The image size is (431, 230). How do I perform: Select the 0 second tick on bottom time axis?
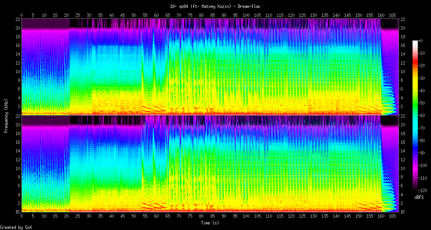[x=22, y=216]
